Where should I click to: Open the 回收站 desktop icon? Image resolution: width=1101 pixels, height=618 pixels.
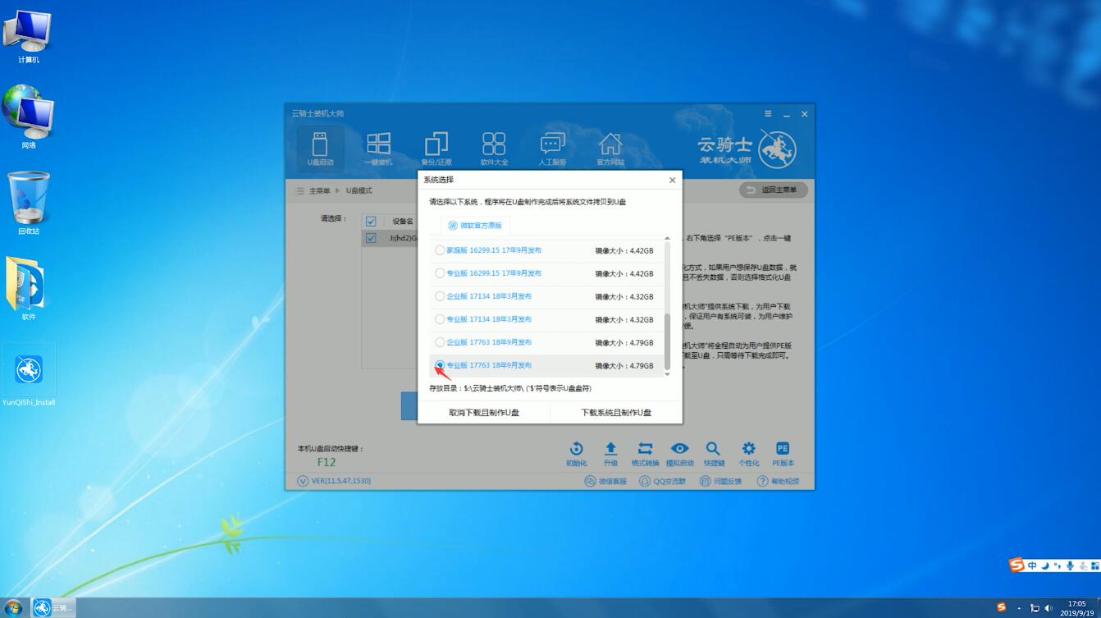[28, 203]
